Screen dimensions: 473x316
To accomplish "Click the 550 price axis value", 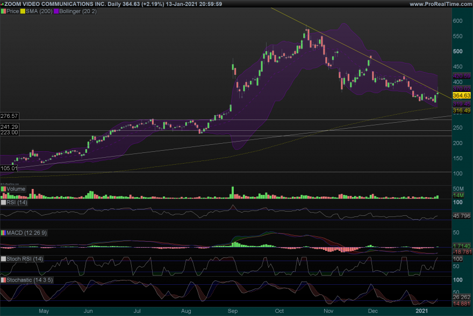I will tap(457, 36).
